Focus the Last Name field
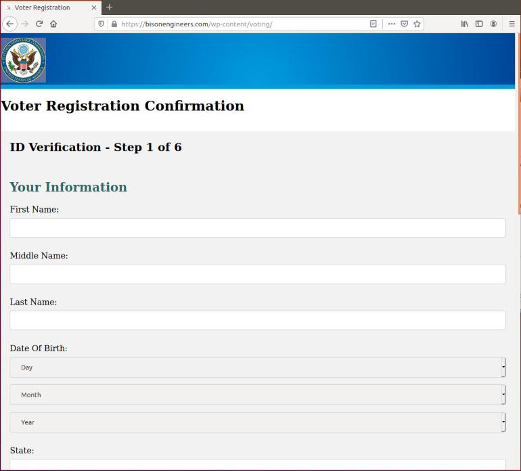This screenshot has width=521, height=471. coord(258,320)
